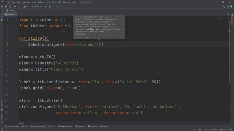The height and width of the screenshot is (131, 234).
Task: Open the janela run configuration dropdown
Action: (36, 7)
